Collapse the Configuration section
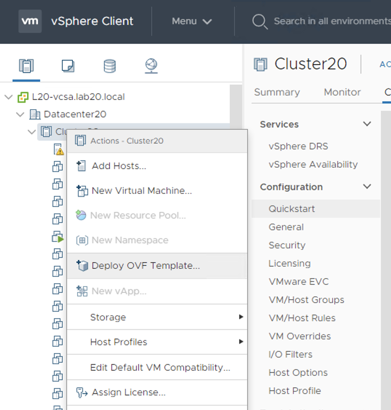Image resolution: width=391 pixels, height=410 pixels. click(367, 187)
